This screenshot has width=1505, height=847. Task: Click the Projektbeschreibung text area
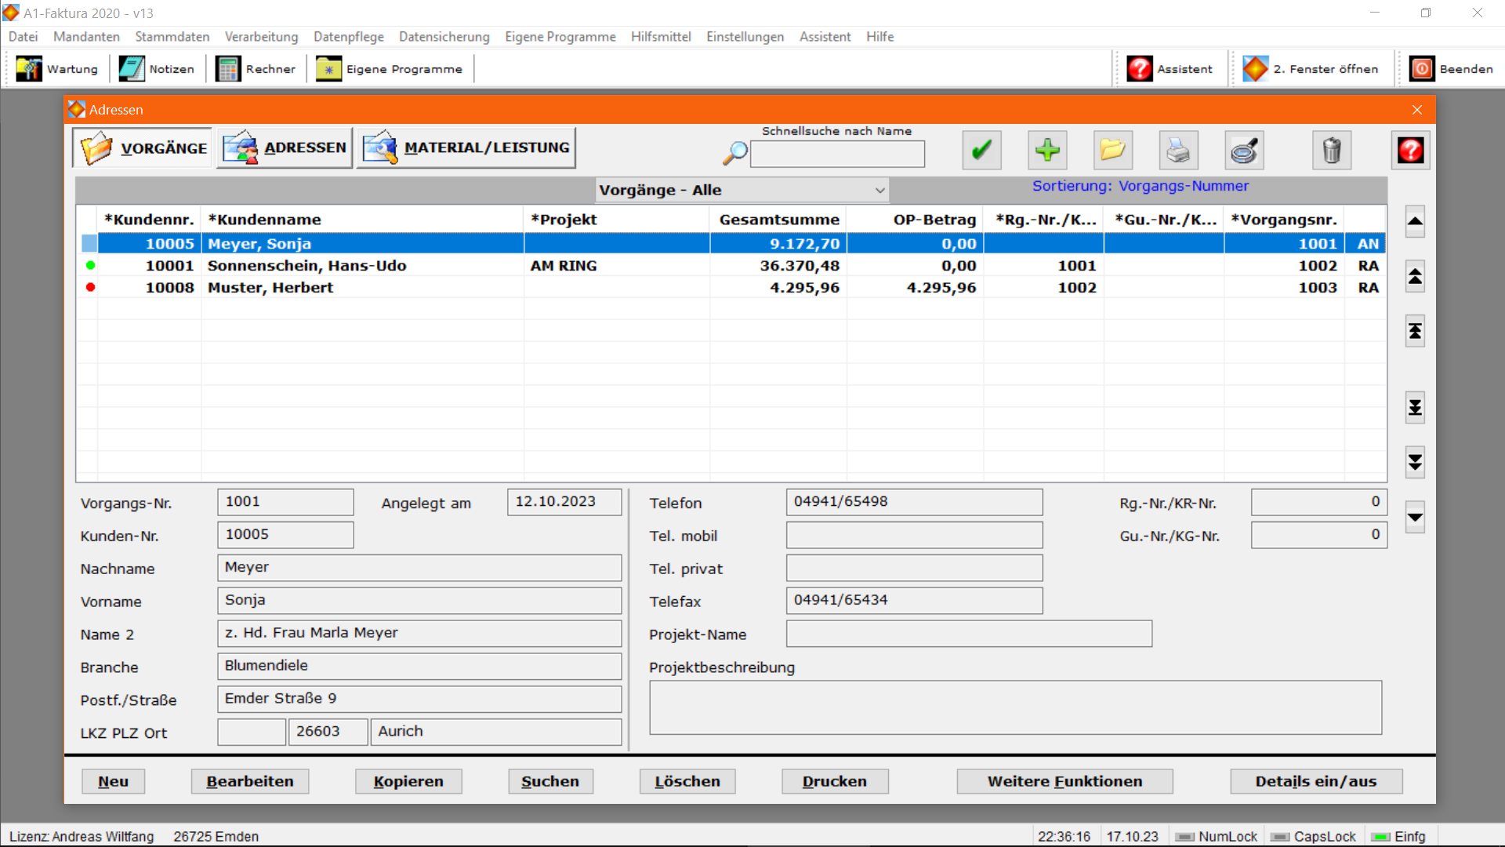(1015, 707)
